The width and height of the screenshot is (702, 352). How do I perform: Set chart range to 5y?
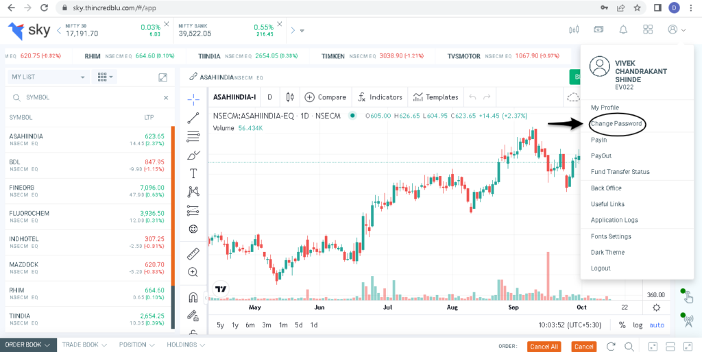click(220, 325)
